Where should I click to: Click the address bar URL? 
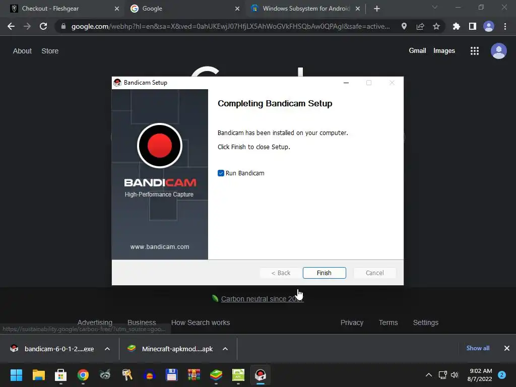pos(230,26)
